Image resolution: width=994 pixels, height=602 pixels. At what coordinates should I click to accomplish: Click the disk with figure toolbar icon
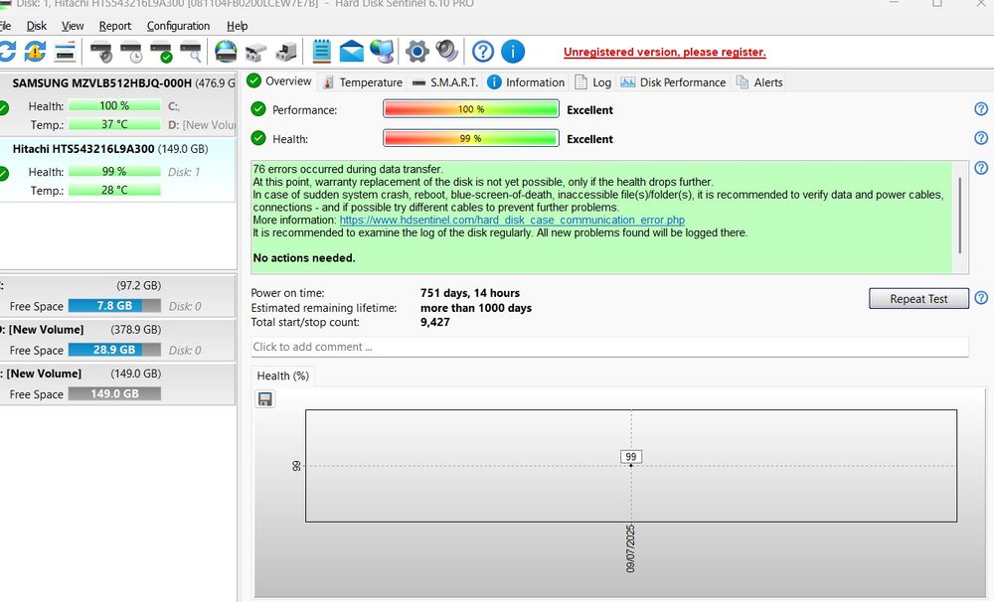point(286,52)
